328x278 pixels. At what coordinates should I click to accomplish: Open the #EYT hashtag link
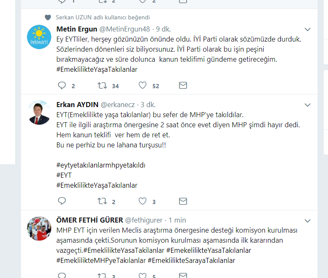pyautogui.click(x=64, y=175)
